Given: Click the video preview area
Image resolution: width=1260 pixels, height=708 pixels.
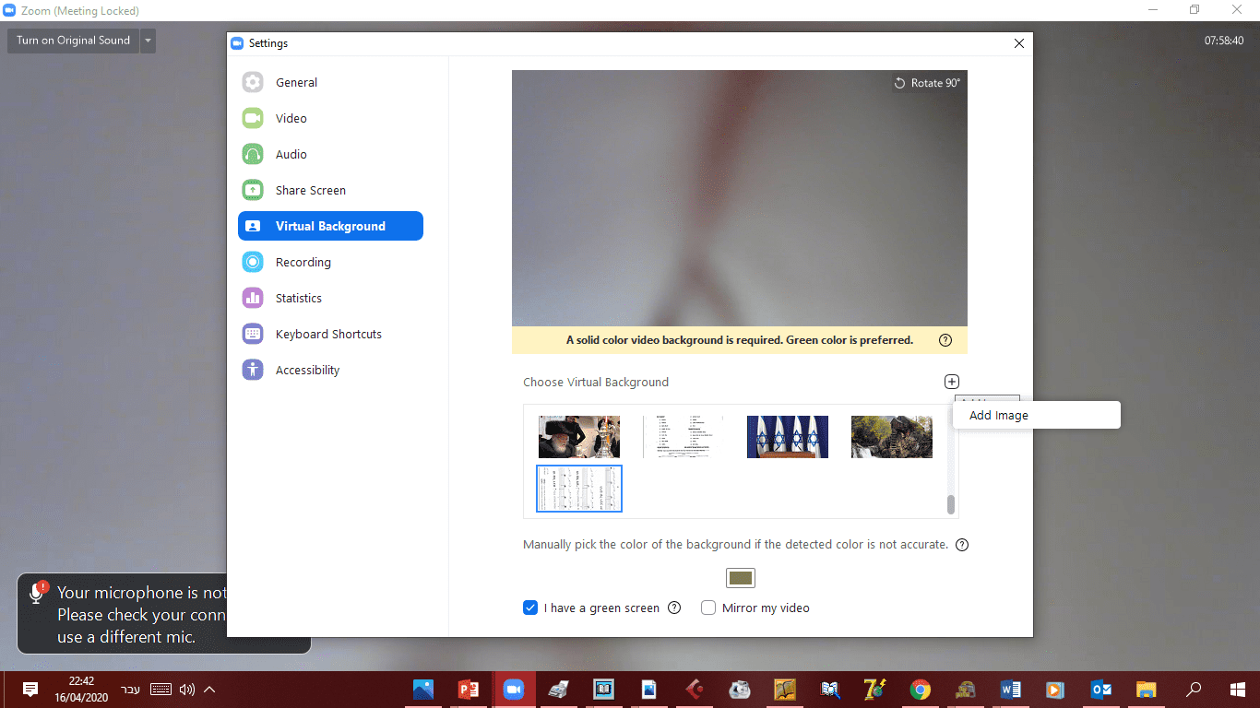Looking at the screenshot, I should click(x=740, y=198).
